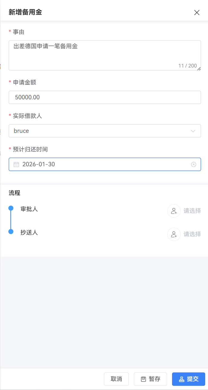
Task: Click 请选择 next to 审批人
Action: (192, 211)
